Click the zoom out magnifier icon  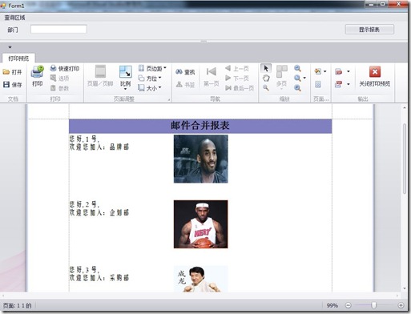point(297,68)
